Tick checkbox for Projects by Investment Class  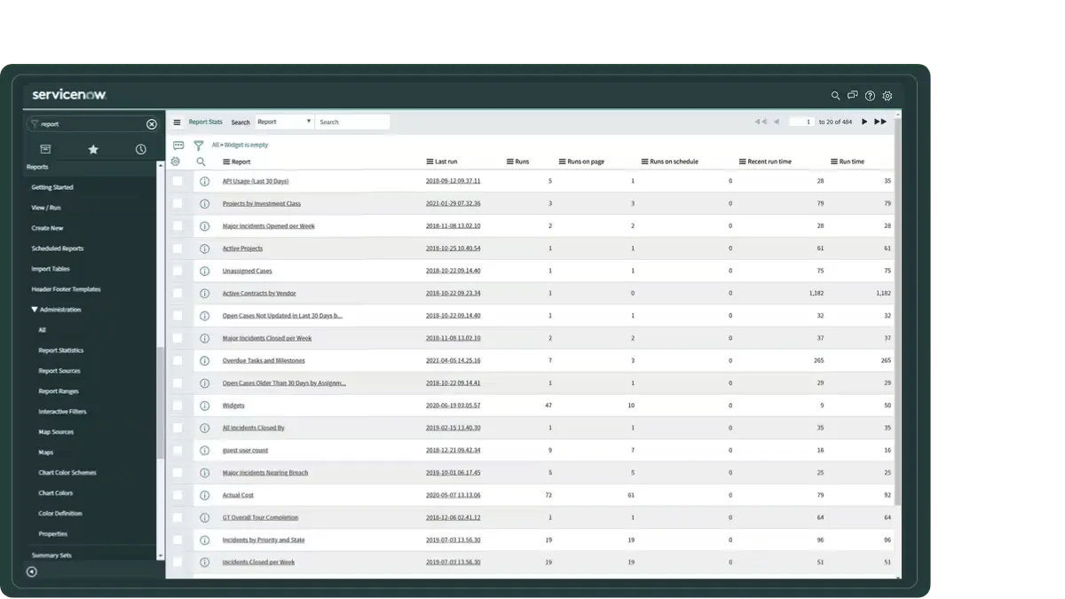point(177,203)
